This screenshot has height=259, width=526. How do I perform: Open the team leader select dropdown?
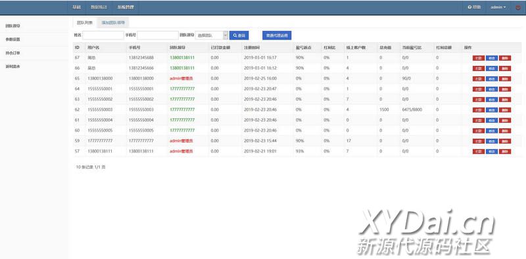[211, 35]
